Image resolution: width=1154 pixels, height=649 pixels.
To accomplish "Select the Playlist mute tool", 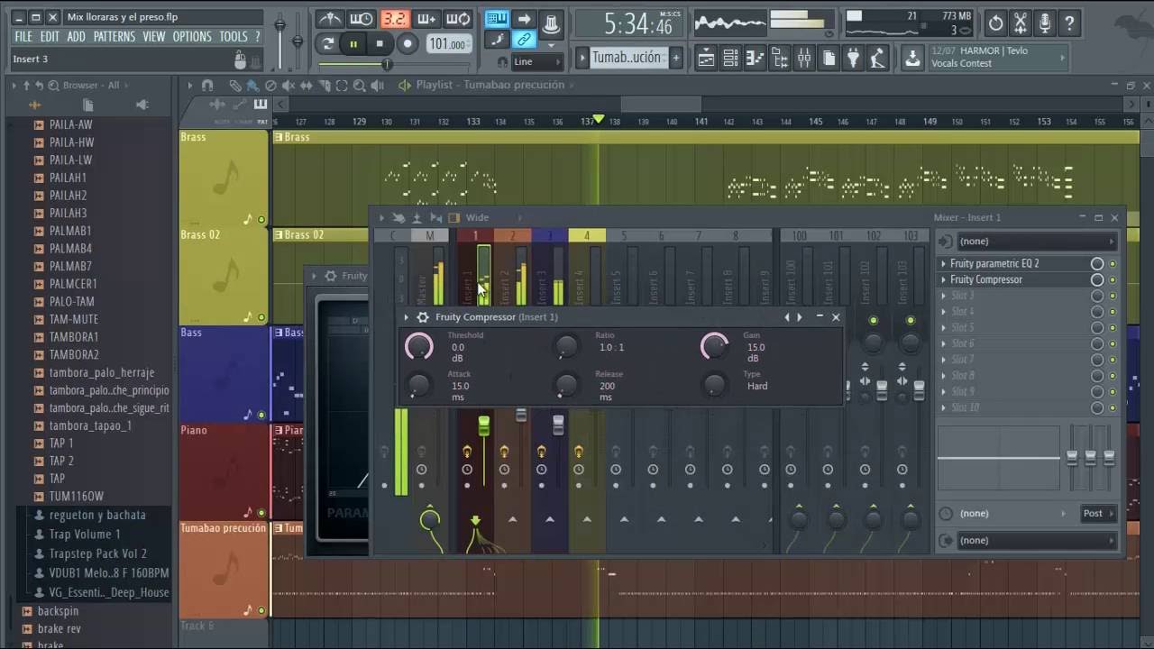I will 288,86.
